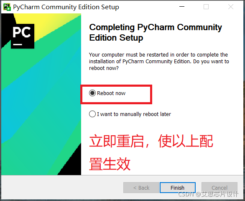Image resolution: width=245 pixels, height=201 pixels.
Task: Close the PyCharm Setup dialog
Action: pos(231,7)
